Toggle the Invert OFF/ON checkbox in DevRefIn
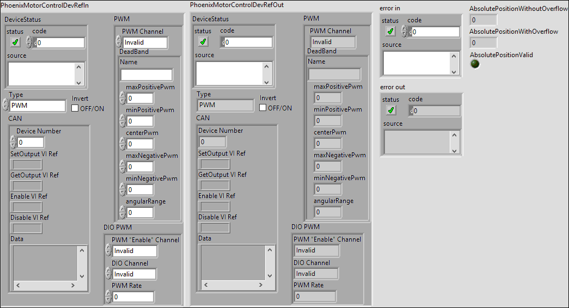This screenshot has height=308, width=569. coord(75,108)
